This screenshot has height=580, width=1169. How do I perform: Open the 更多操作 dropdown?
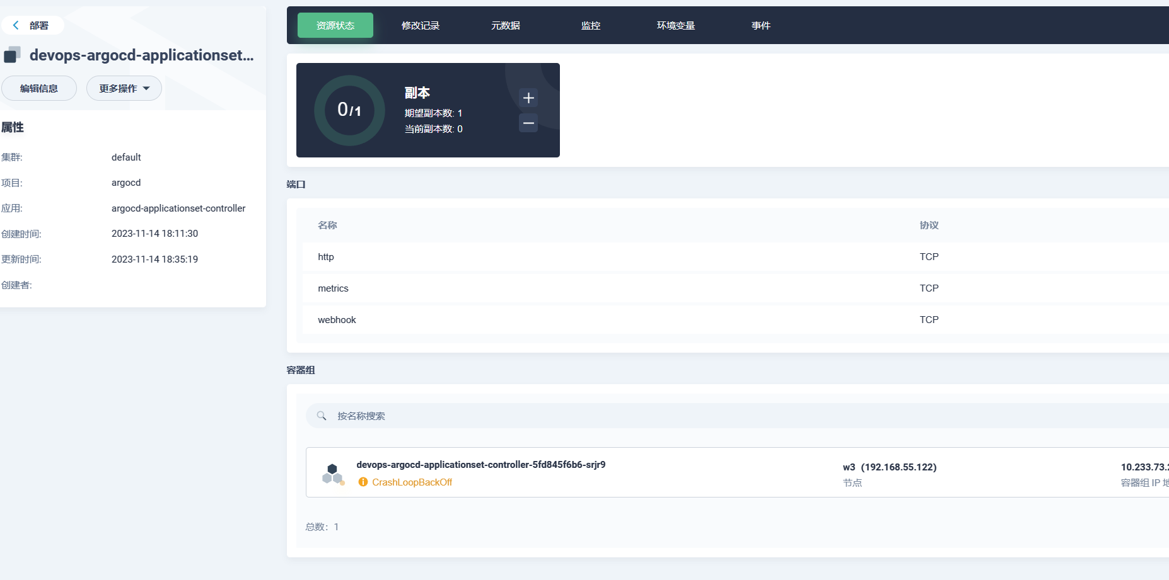[124, 88]
